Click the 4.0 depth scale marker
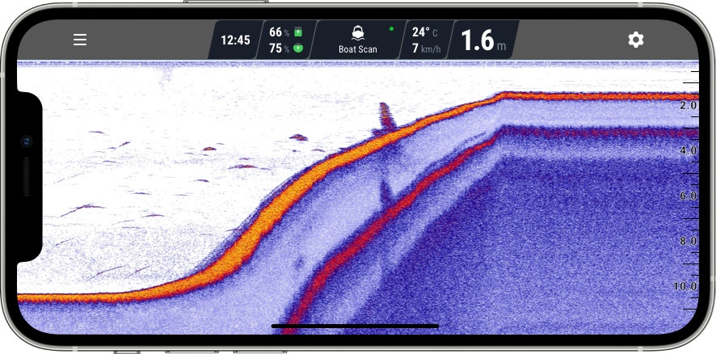This screenshot has width=716, height=354. click(x=688, y=151)
